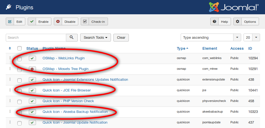Click the Check-in checkbox icon
Screen dimensions: 265x128
[x=85, y=22]
